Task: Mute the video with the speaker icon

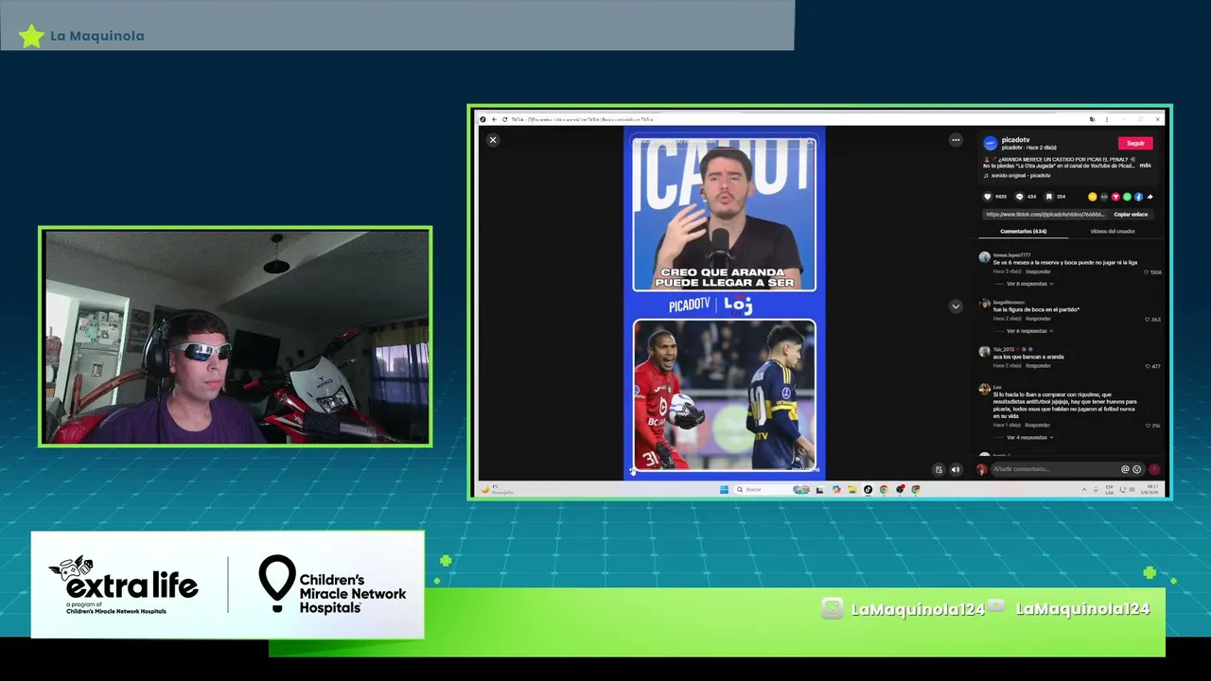Action: 956,469
